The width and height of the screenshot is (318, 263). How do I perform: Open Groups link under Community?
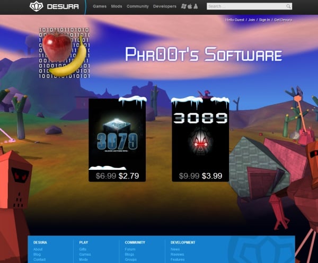(x=131, y=259)
